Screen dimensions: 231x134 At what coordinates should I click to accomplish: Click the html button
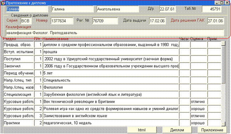pyautogui.click(x=142, y=130)
